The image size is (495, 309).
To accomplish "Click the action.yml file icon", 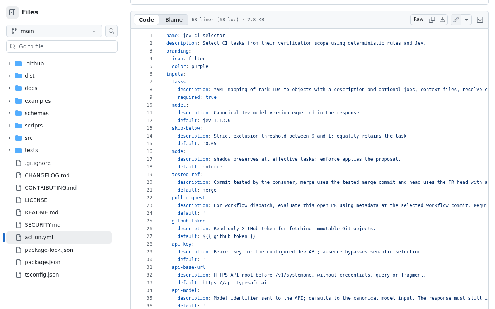I will click(19, 238).
